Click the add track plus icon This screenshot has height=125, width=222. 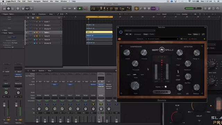click(28, 18)
